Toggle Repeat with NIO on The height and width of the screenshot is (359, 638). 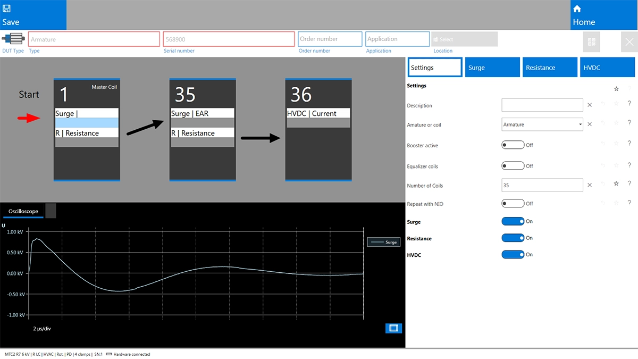point(513,203)
